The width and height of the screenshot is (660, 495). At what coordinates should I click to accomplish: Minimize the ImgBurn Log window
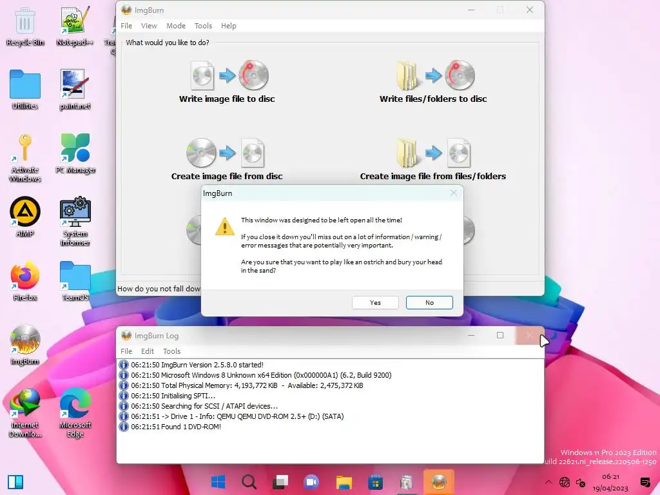471,335
